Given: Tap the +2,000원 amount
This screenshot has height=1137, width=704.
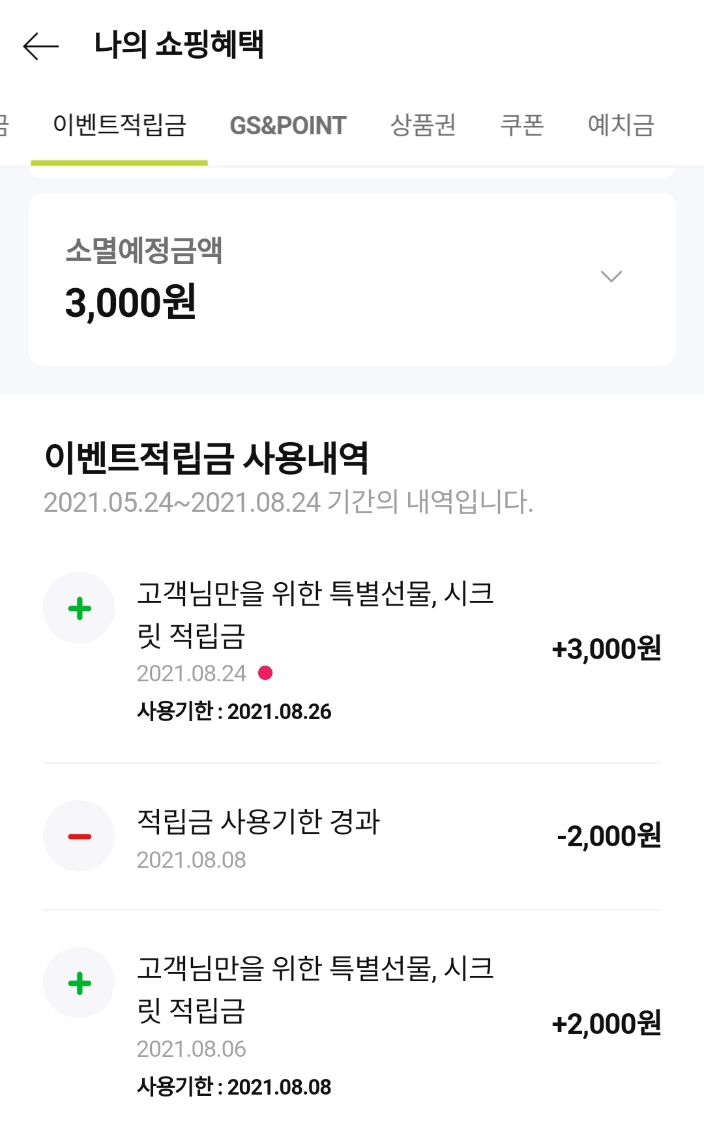Looking at the screenshot, I should (x=606, y=1024).
